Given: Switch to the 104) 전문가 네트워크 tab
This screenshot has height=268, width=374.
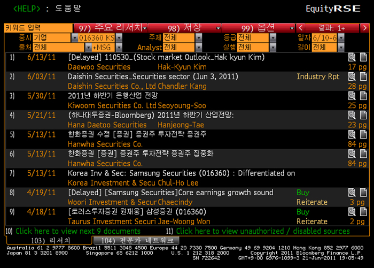Looking at the screenshot, I should pyautogui.click(x=136, y=240).
